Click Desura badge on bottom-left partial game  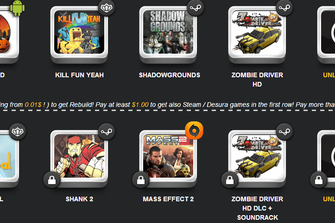coord(18,132)
